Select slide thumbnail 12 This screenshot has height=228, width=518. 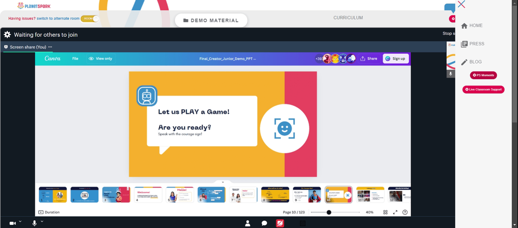pyautogui.click(x=399, y=195)
